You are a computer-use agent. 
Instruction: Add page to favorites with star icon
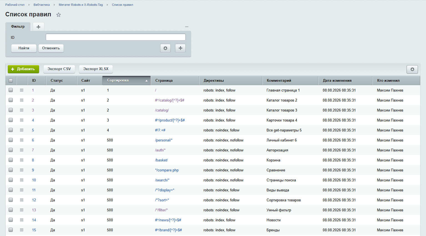pyautogui.click(x=59, y=15)
